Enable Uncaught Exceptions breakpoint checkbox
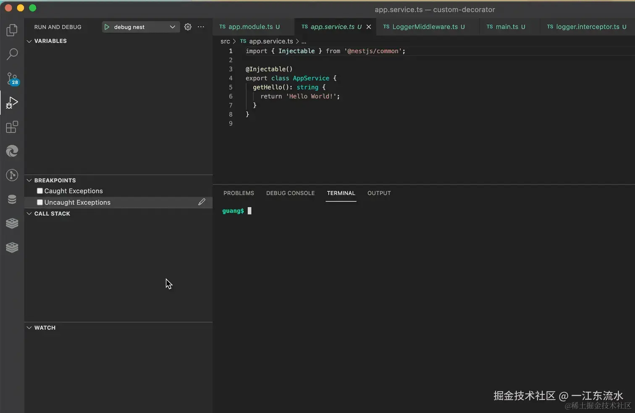Image resolution: width=635 pixels, height=413 pixels. [x=40, y=202]
